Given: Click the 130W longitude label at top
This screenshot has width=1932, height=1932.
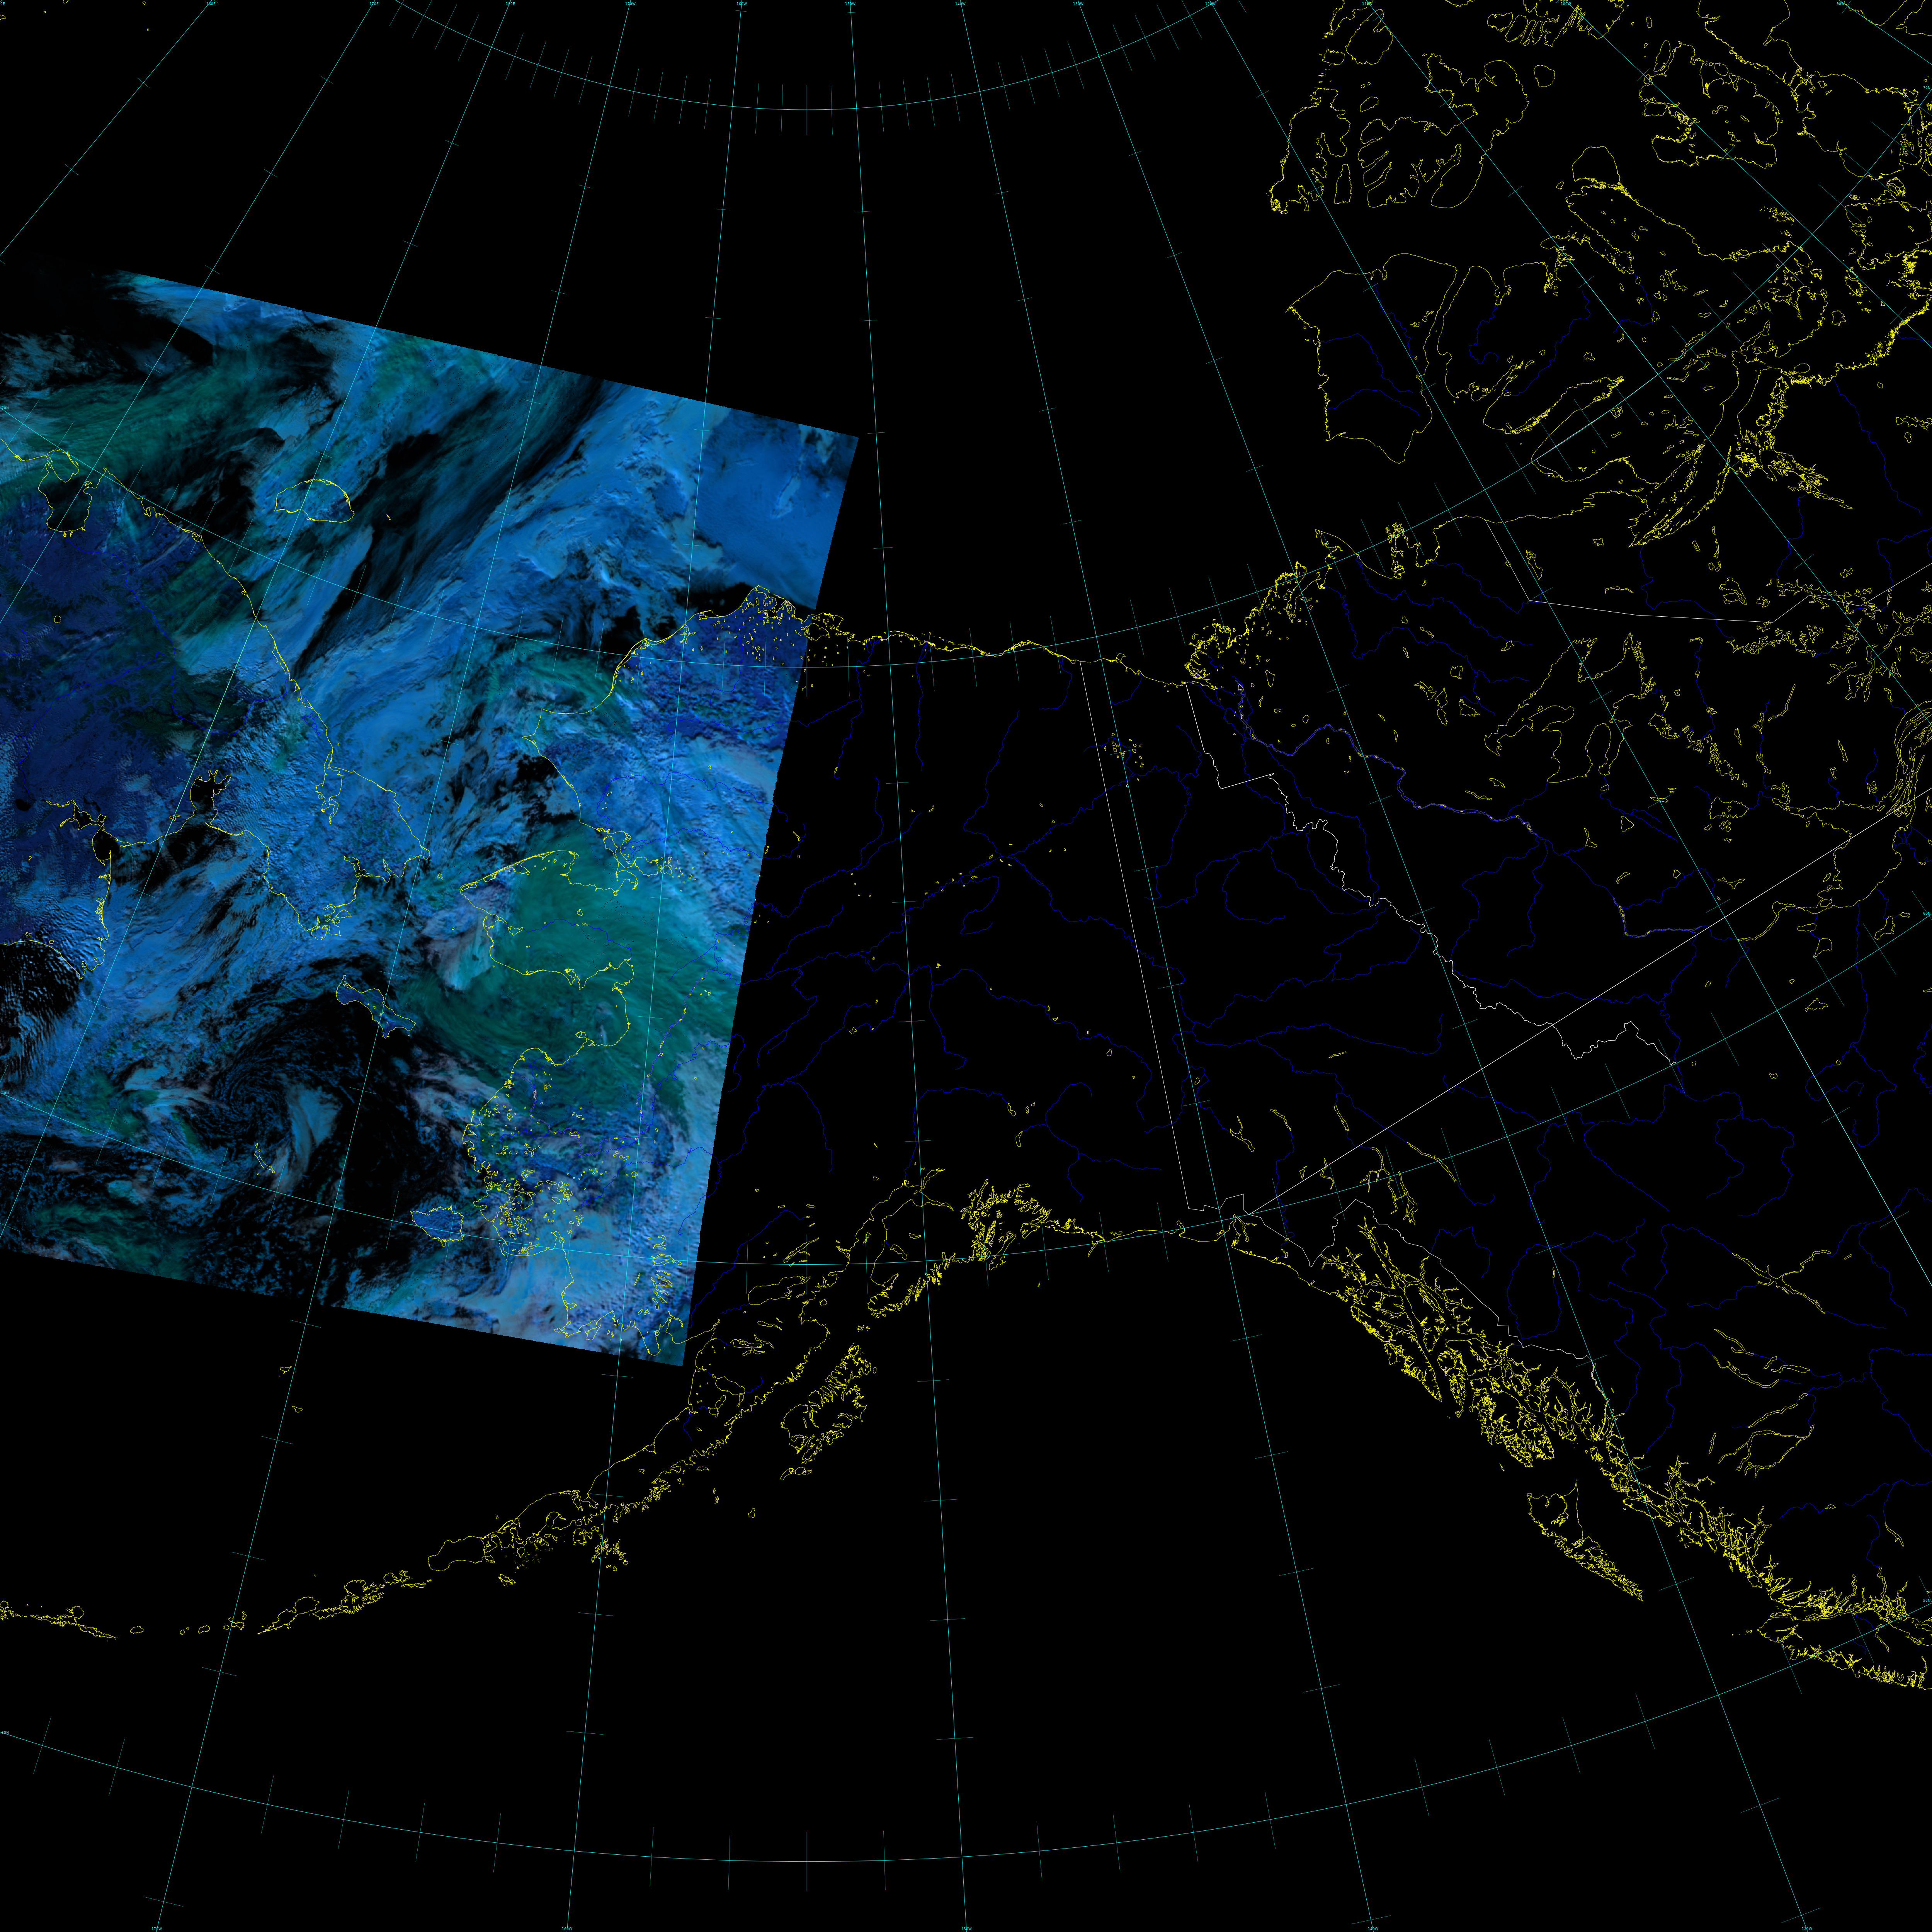Looking at the screenshot, I should pos(1078,4).
